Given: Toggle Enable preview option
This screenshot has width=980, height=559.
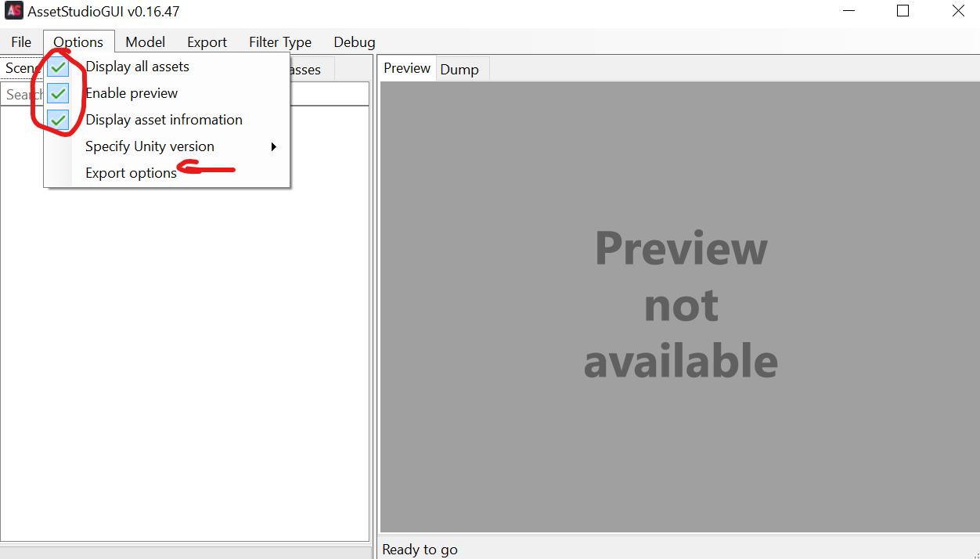Looking at the screenshot, I should [168, 93].
